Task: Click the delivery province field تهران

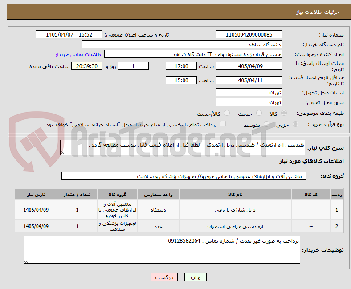Action: pyautogui.click(x=249, y=92)
